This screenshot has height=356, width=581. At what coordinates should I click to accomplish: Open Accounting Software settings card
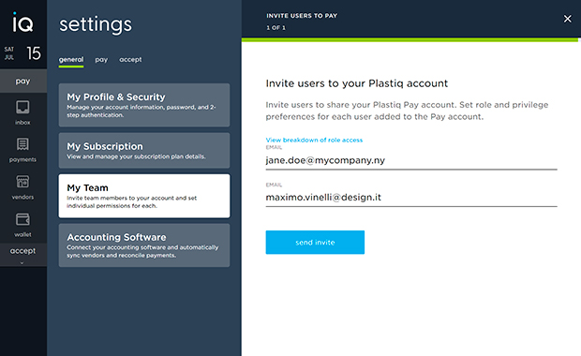(144, 245)
